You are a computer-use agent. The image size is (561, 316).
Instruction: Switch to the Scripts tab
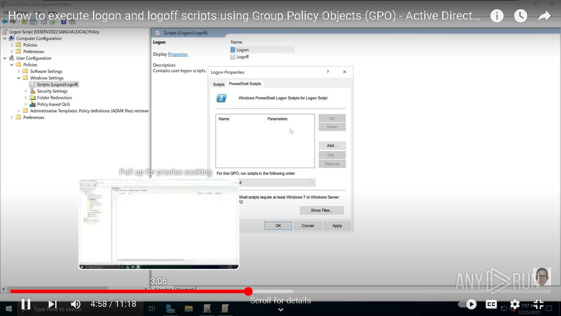(218, 84)
